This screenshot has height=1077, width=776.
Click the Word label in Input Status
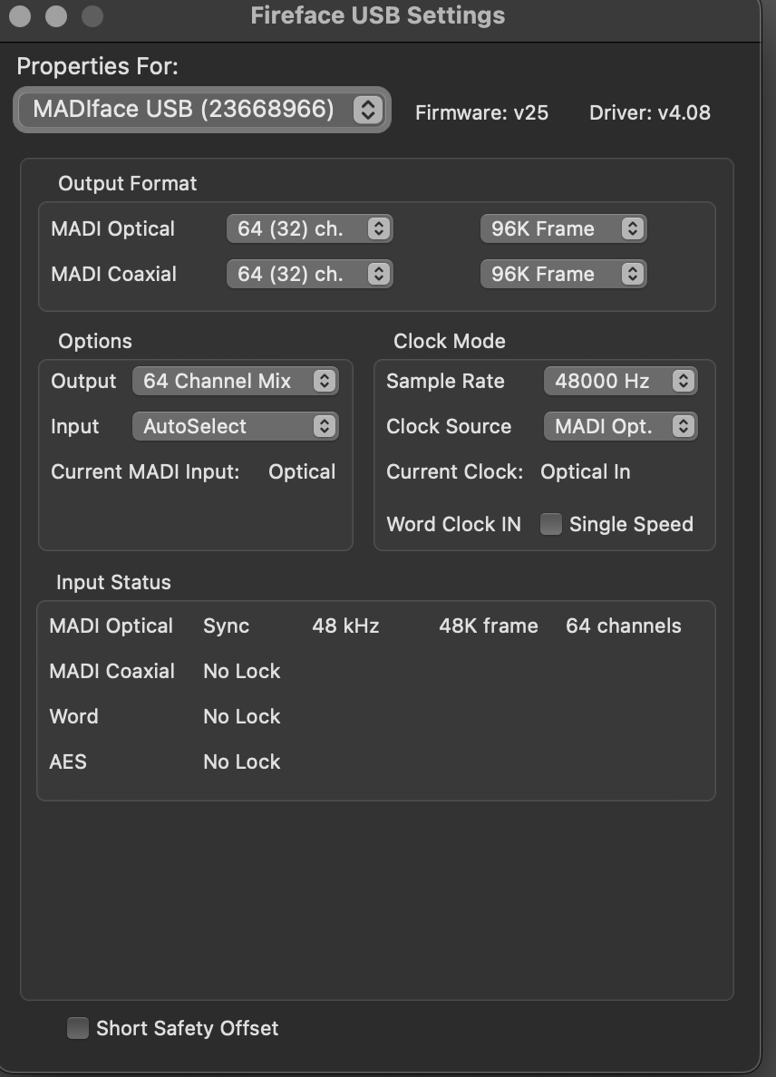74,716
